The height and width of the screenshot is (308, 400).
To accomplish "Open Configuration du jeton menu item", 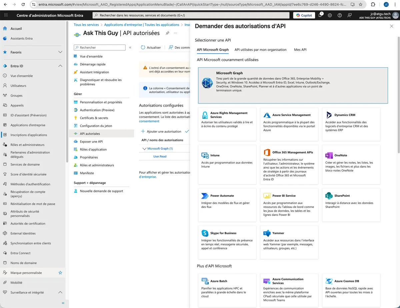I will [x=96, y=126].
